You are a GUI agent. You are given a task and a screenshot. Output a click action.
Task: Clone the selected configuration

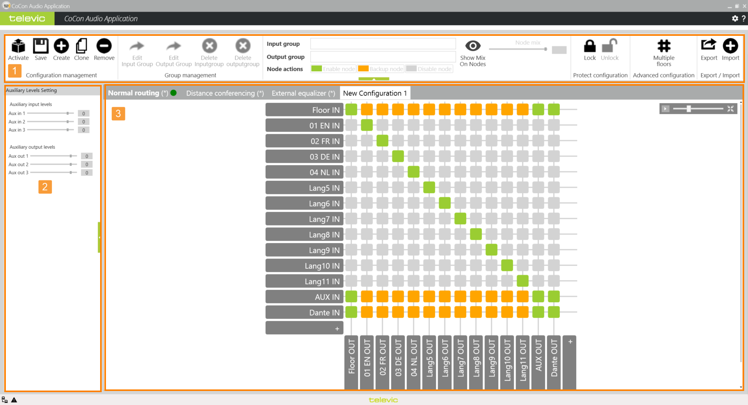tap(81, 46)
